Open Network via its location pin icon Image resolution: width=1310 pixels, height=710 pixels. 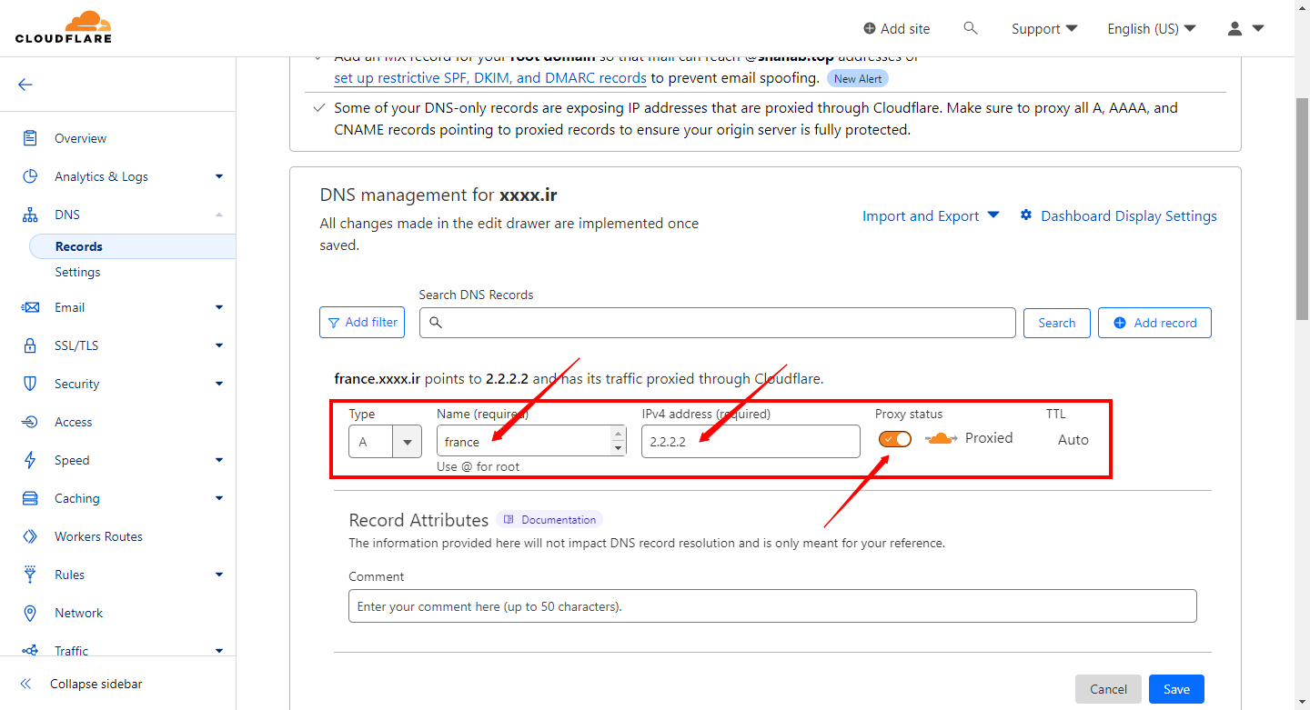tap(30, 613)
